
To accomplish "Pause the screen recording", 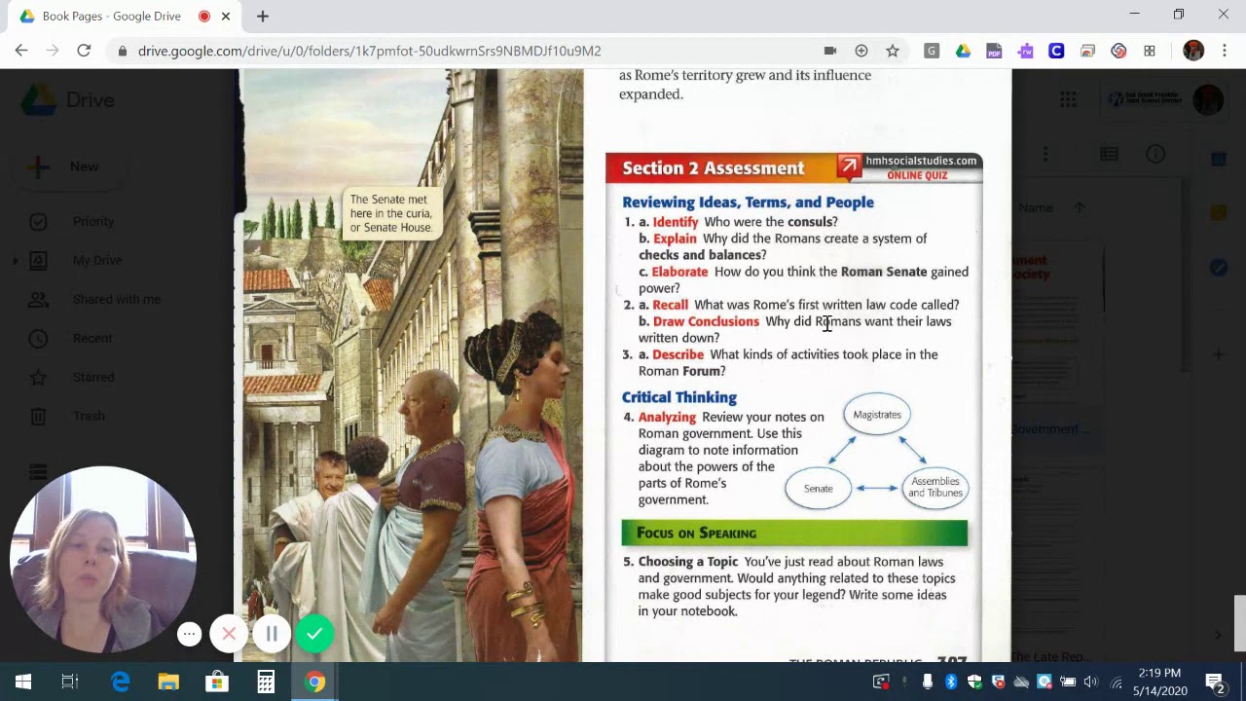I will (272, 634).
